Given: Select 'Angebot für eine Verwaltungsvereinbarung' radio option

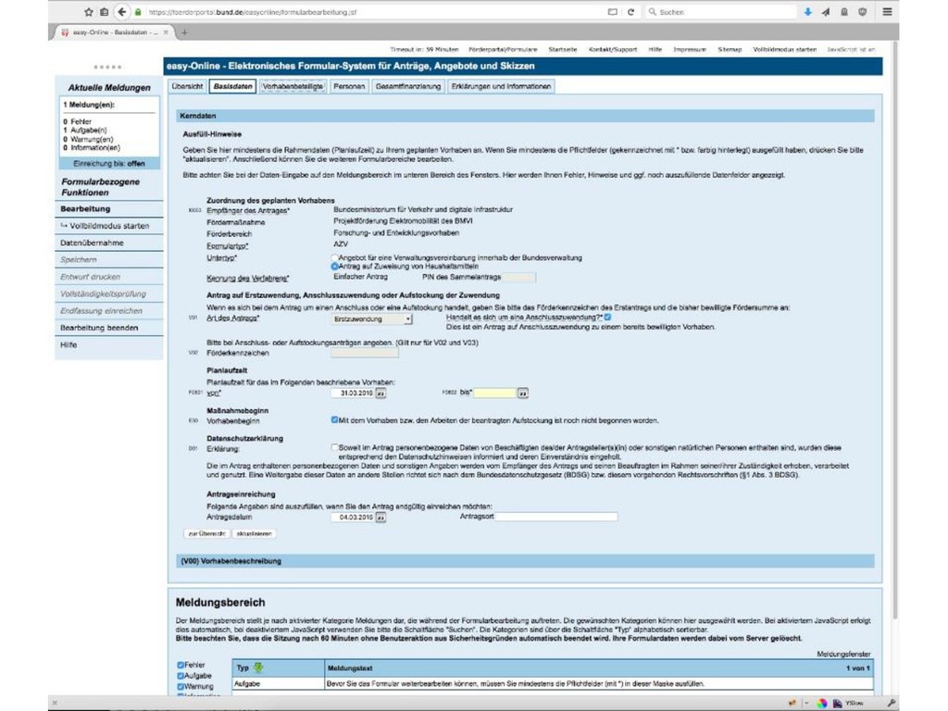Looking at the screenshot, I should [x=334, y=258].
